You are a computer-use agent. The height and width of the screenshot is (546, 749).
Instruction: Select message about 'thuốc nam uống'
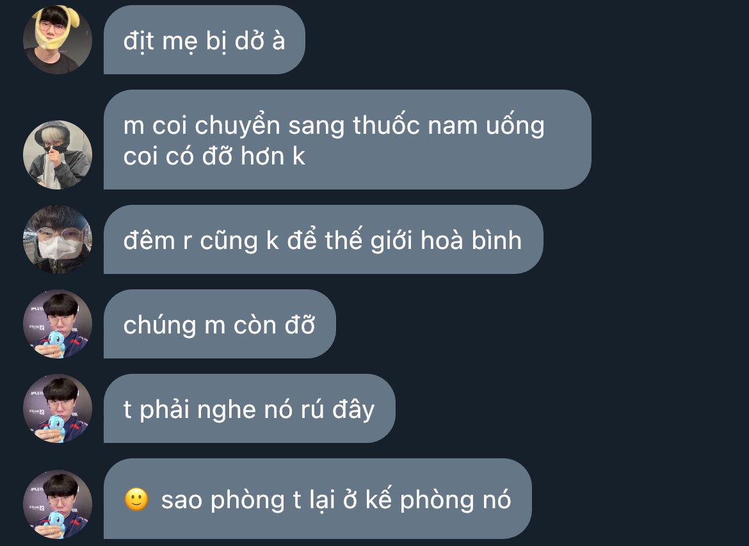click(x=347, y=140)
